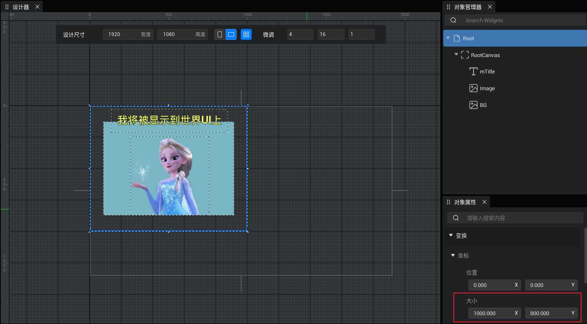Click the fine-tune field showing 1
This screenshot has height=324, width=587.
coord(362,34)
